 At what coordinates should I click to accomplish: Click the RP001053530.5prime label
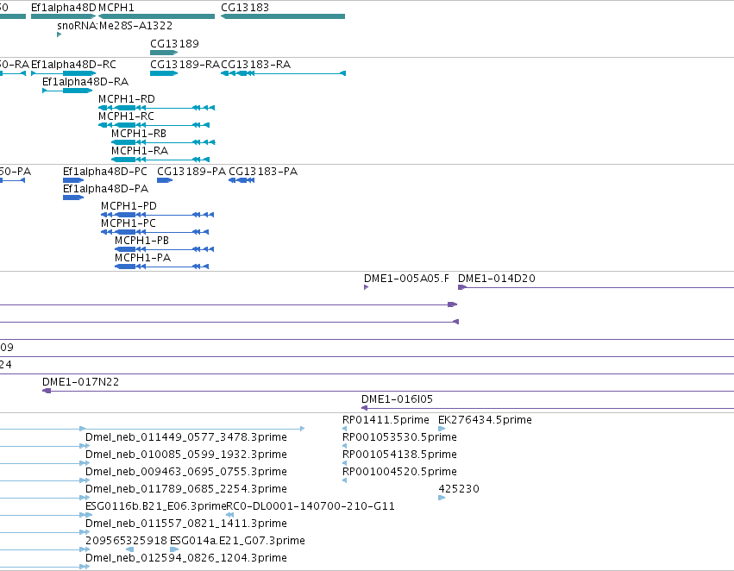[399, 437]
